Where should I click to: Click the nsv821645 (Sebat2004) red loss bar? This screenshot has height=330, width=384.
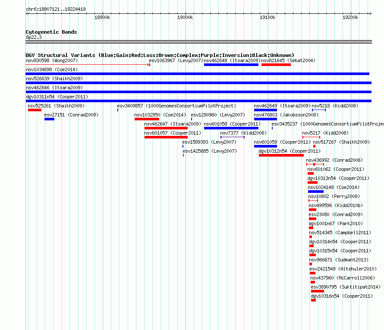pos(276,65)
